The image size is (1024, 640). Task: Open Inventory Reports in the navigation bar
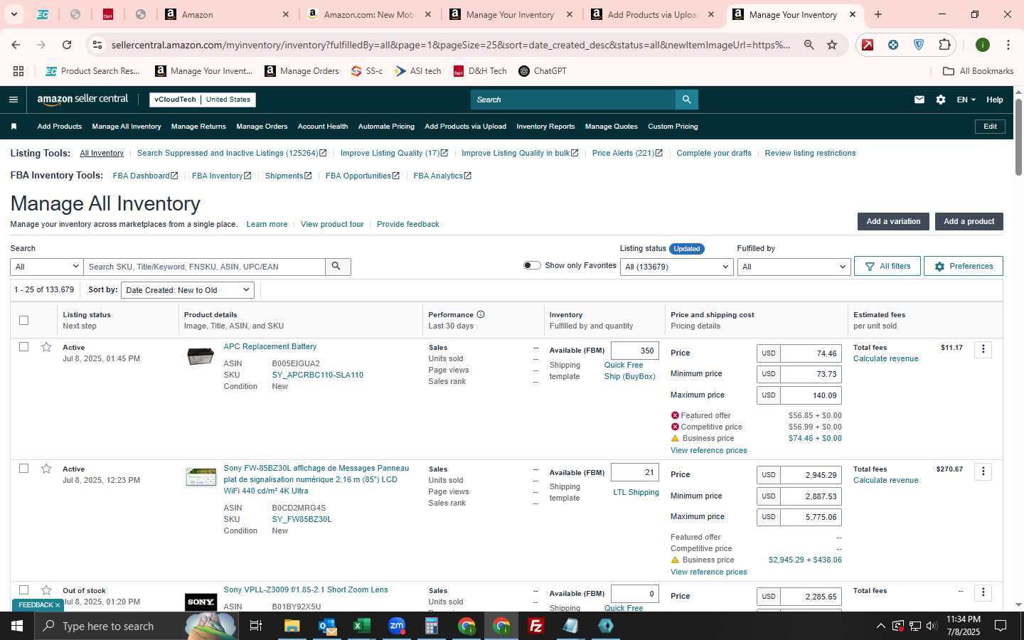tap(545, 127)
